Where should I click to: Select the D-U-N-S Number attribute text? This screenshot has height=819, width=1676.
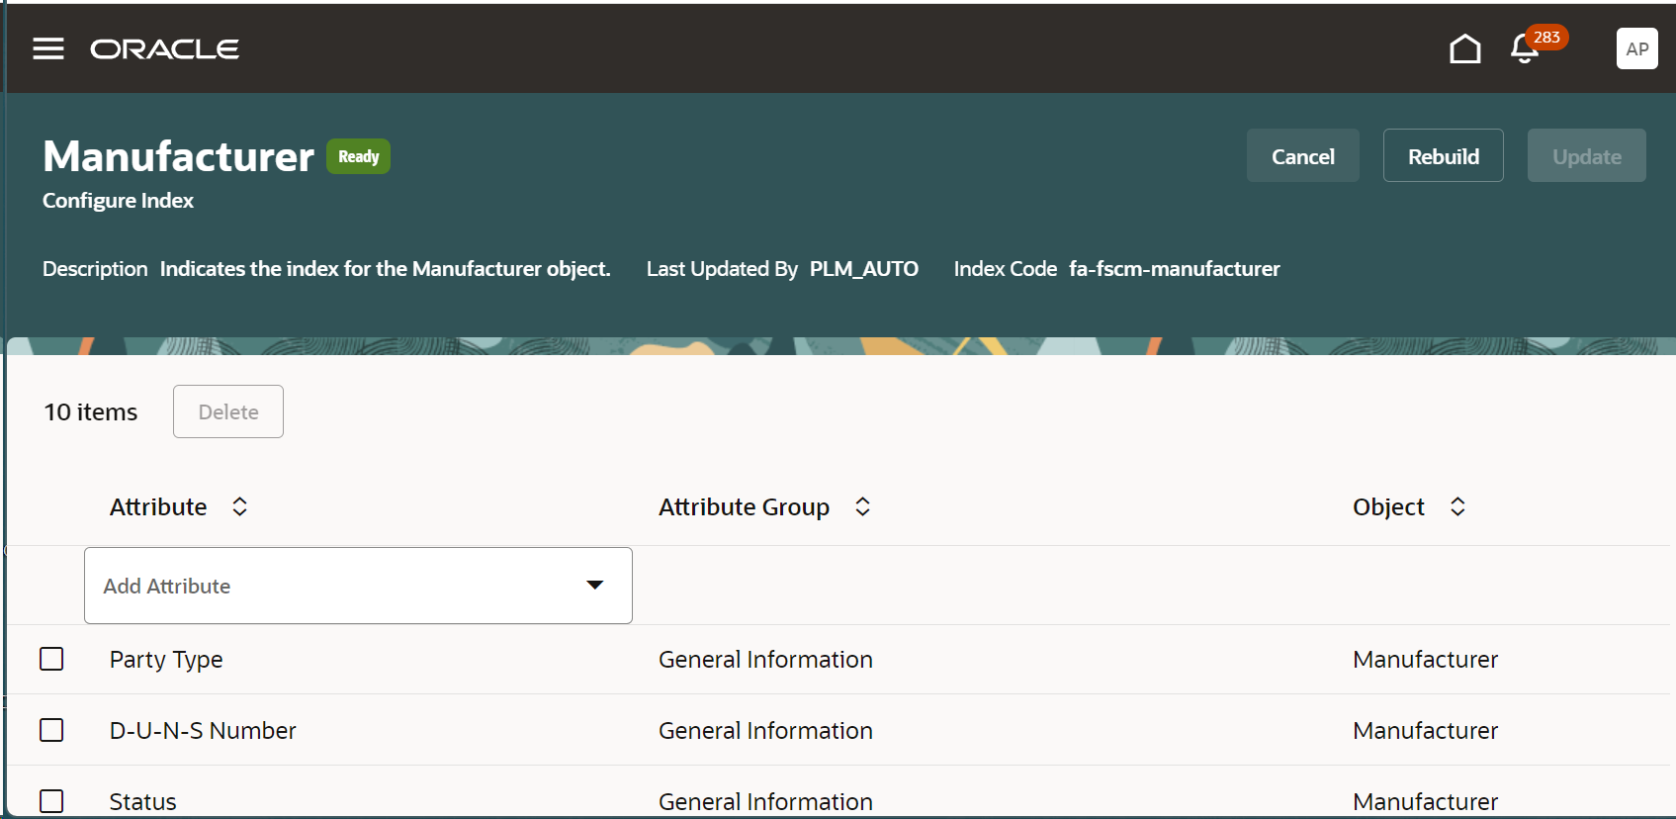click(x=203, y=731)
